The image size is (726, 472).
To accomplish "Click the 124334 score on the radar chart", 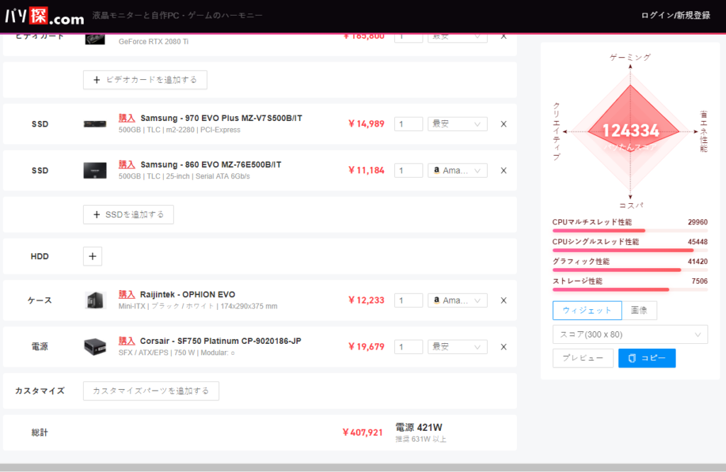I will pyautogui.click(x=630, y=130).
